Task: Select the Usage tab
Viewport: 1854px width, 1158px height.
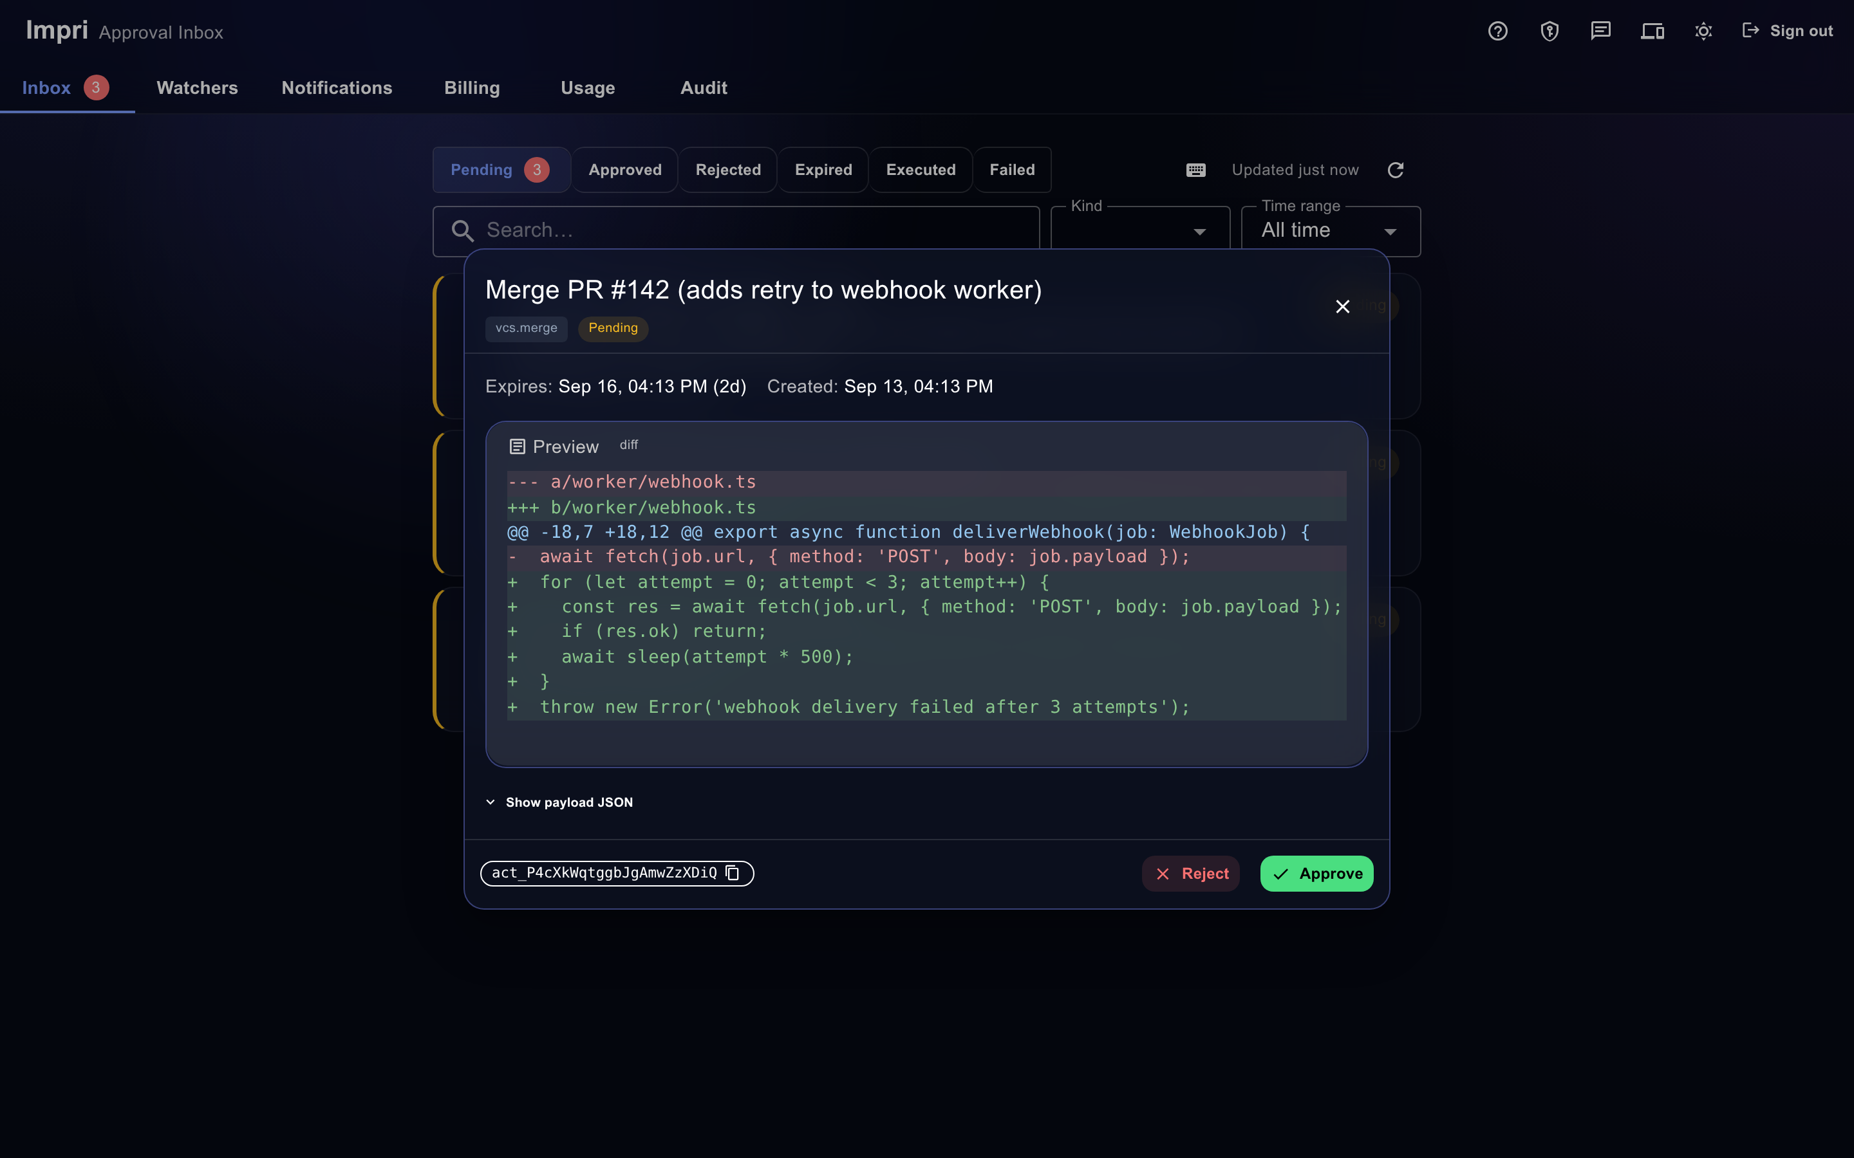Action: click(588, 88)
